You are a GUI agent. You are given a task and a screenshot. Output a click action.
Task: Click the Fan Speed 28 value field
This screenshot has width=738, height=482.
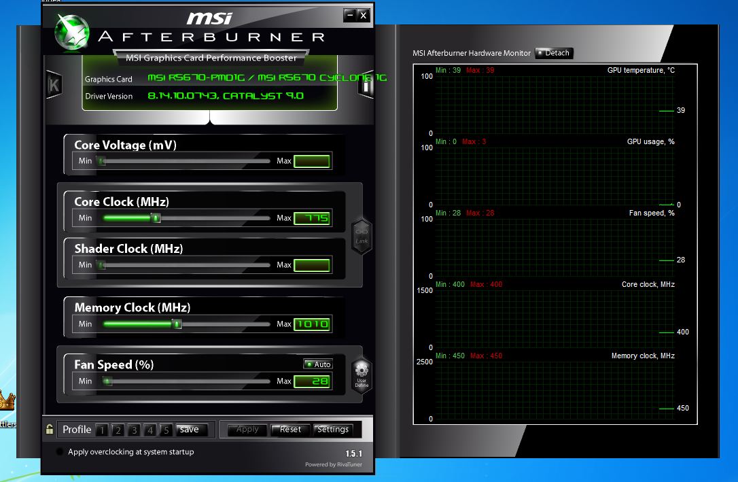coord(312,381)
